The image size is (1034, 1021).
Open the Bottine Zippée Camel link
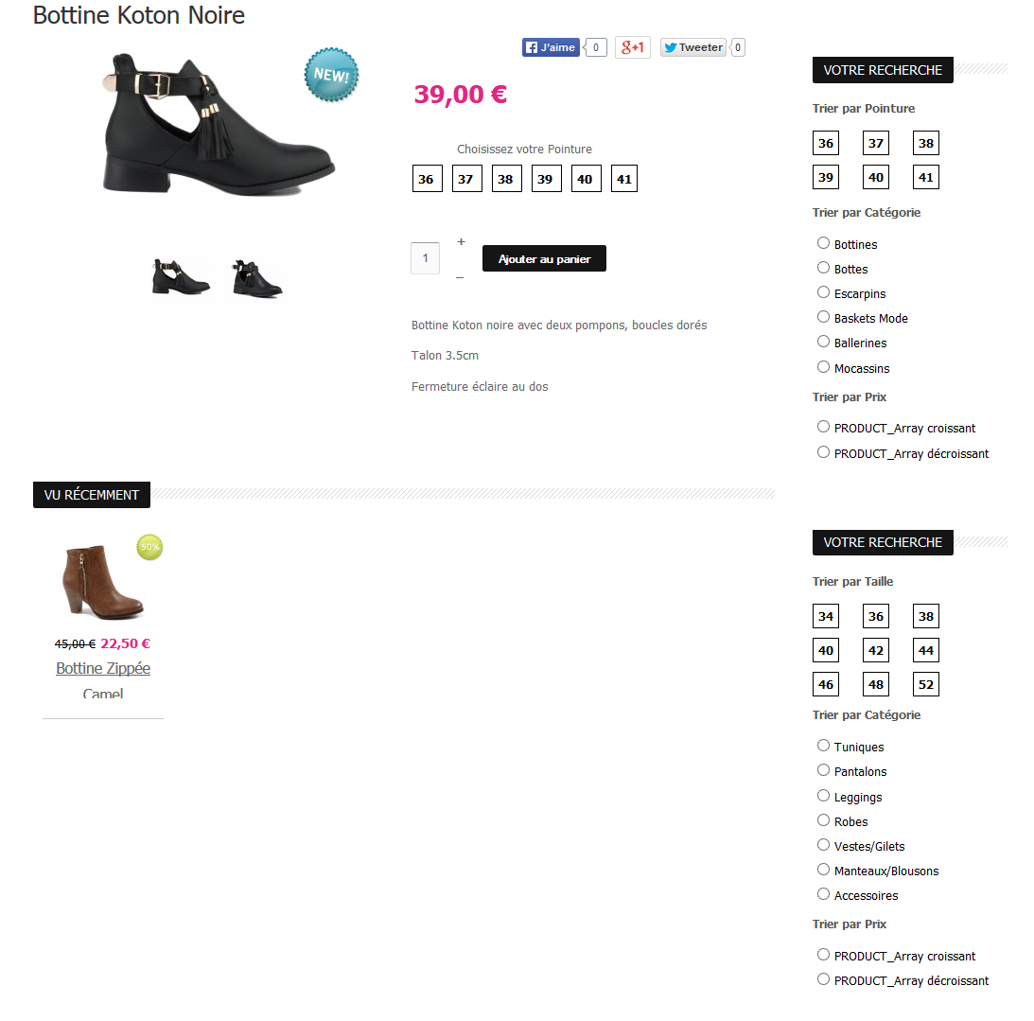[x=103, y=680]
